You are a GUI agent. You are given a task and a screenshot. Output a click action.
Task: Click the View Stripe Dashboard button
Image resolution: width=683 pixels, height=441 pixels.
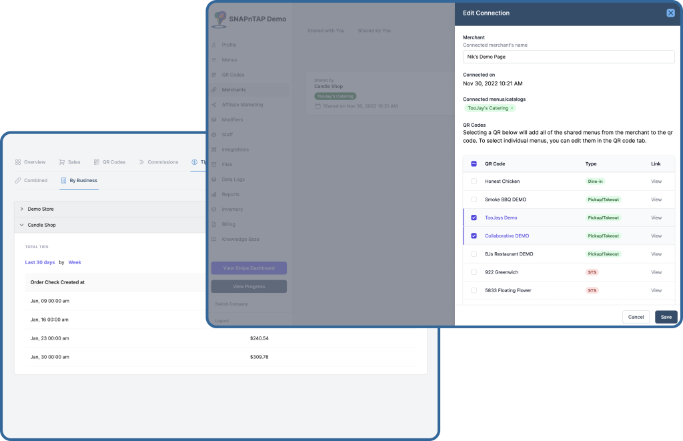[249, 268]
